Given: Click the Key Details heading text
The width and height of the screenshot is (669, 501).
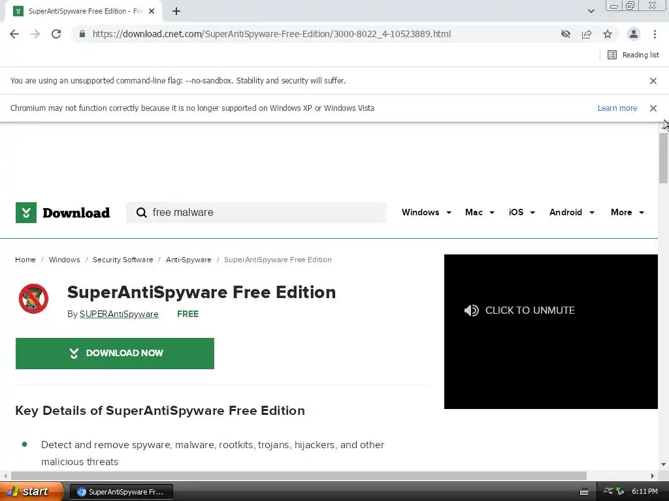Looking at the screenshot, I should (160, 411).
